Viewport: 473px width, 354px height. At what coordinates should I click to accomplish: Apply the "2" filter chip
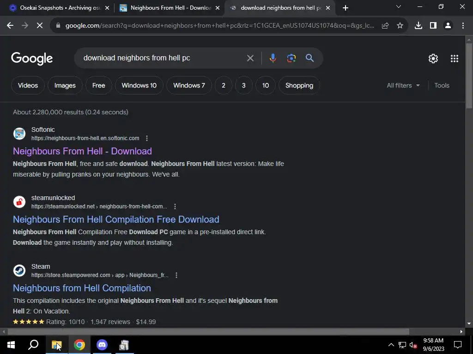point(224,85)
